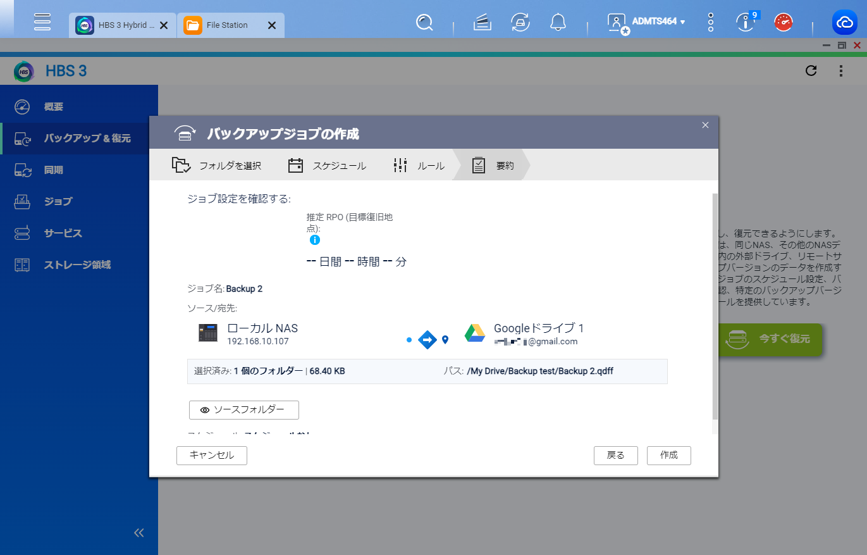Open 同期 in the sidebar
Viewport: 867px width, 555px height.
click(x=79, y=170)
